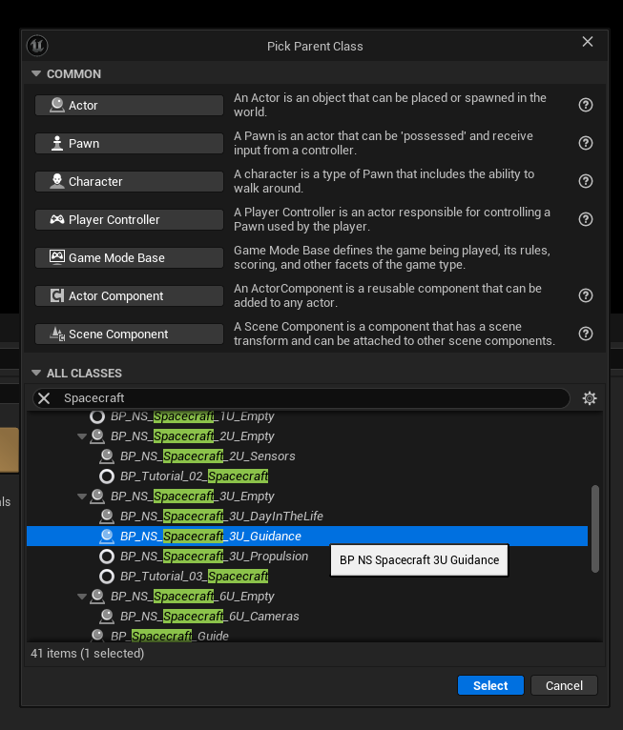
Task: Open class viewer settings gear
Action: (x=590, y=398)
